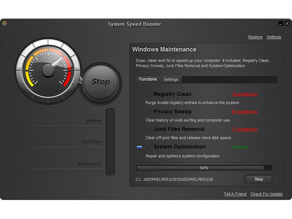Click the Check For Update link
This screenshot has height=219, width=292.
pos(267,194)
